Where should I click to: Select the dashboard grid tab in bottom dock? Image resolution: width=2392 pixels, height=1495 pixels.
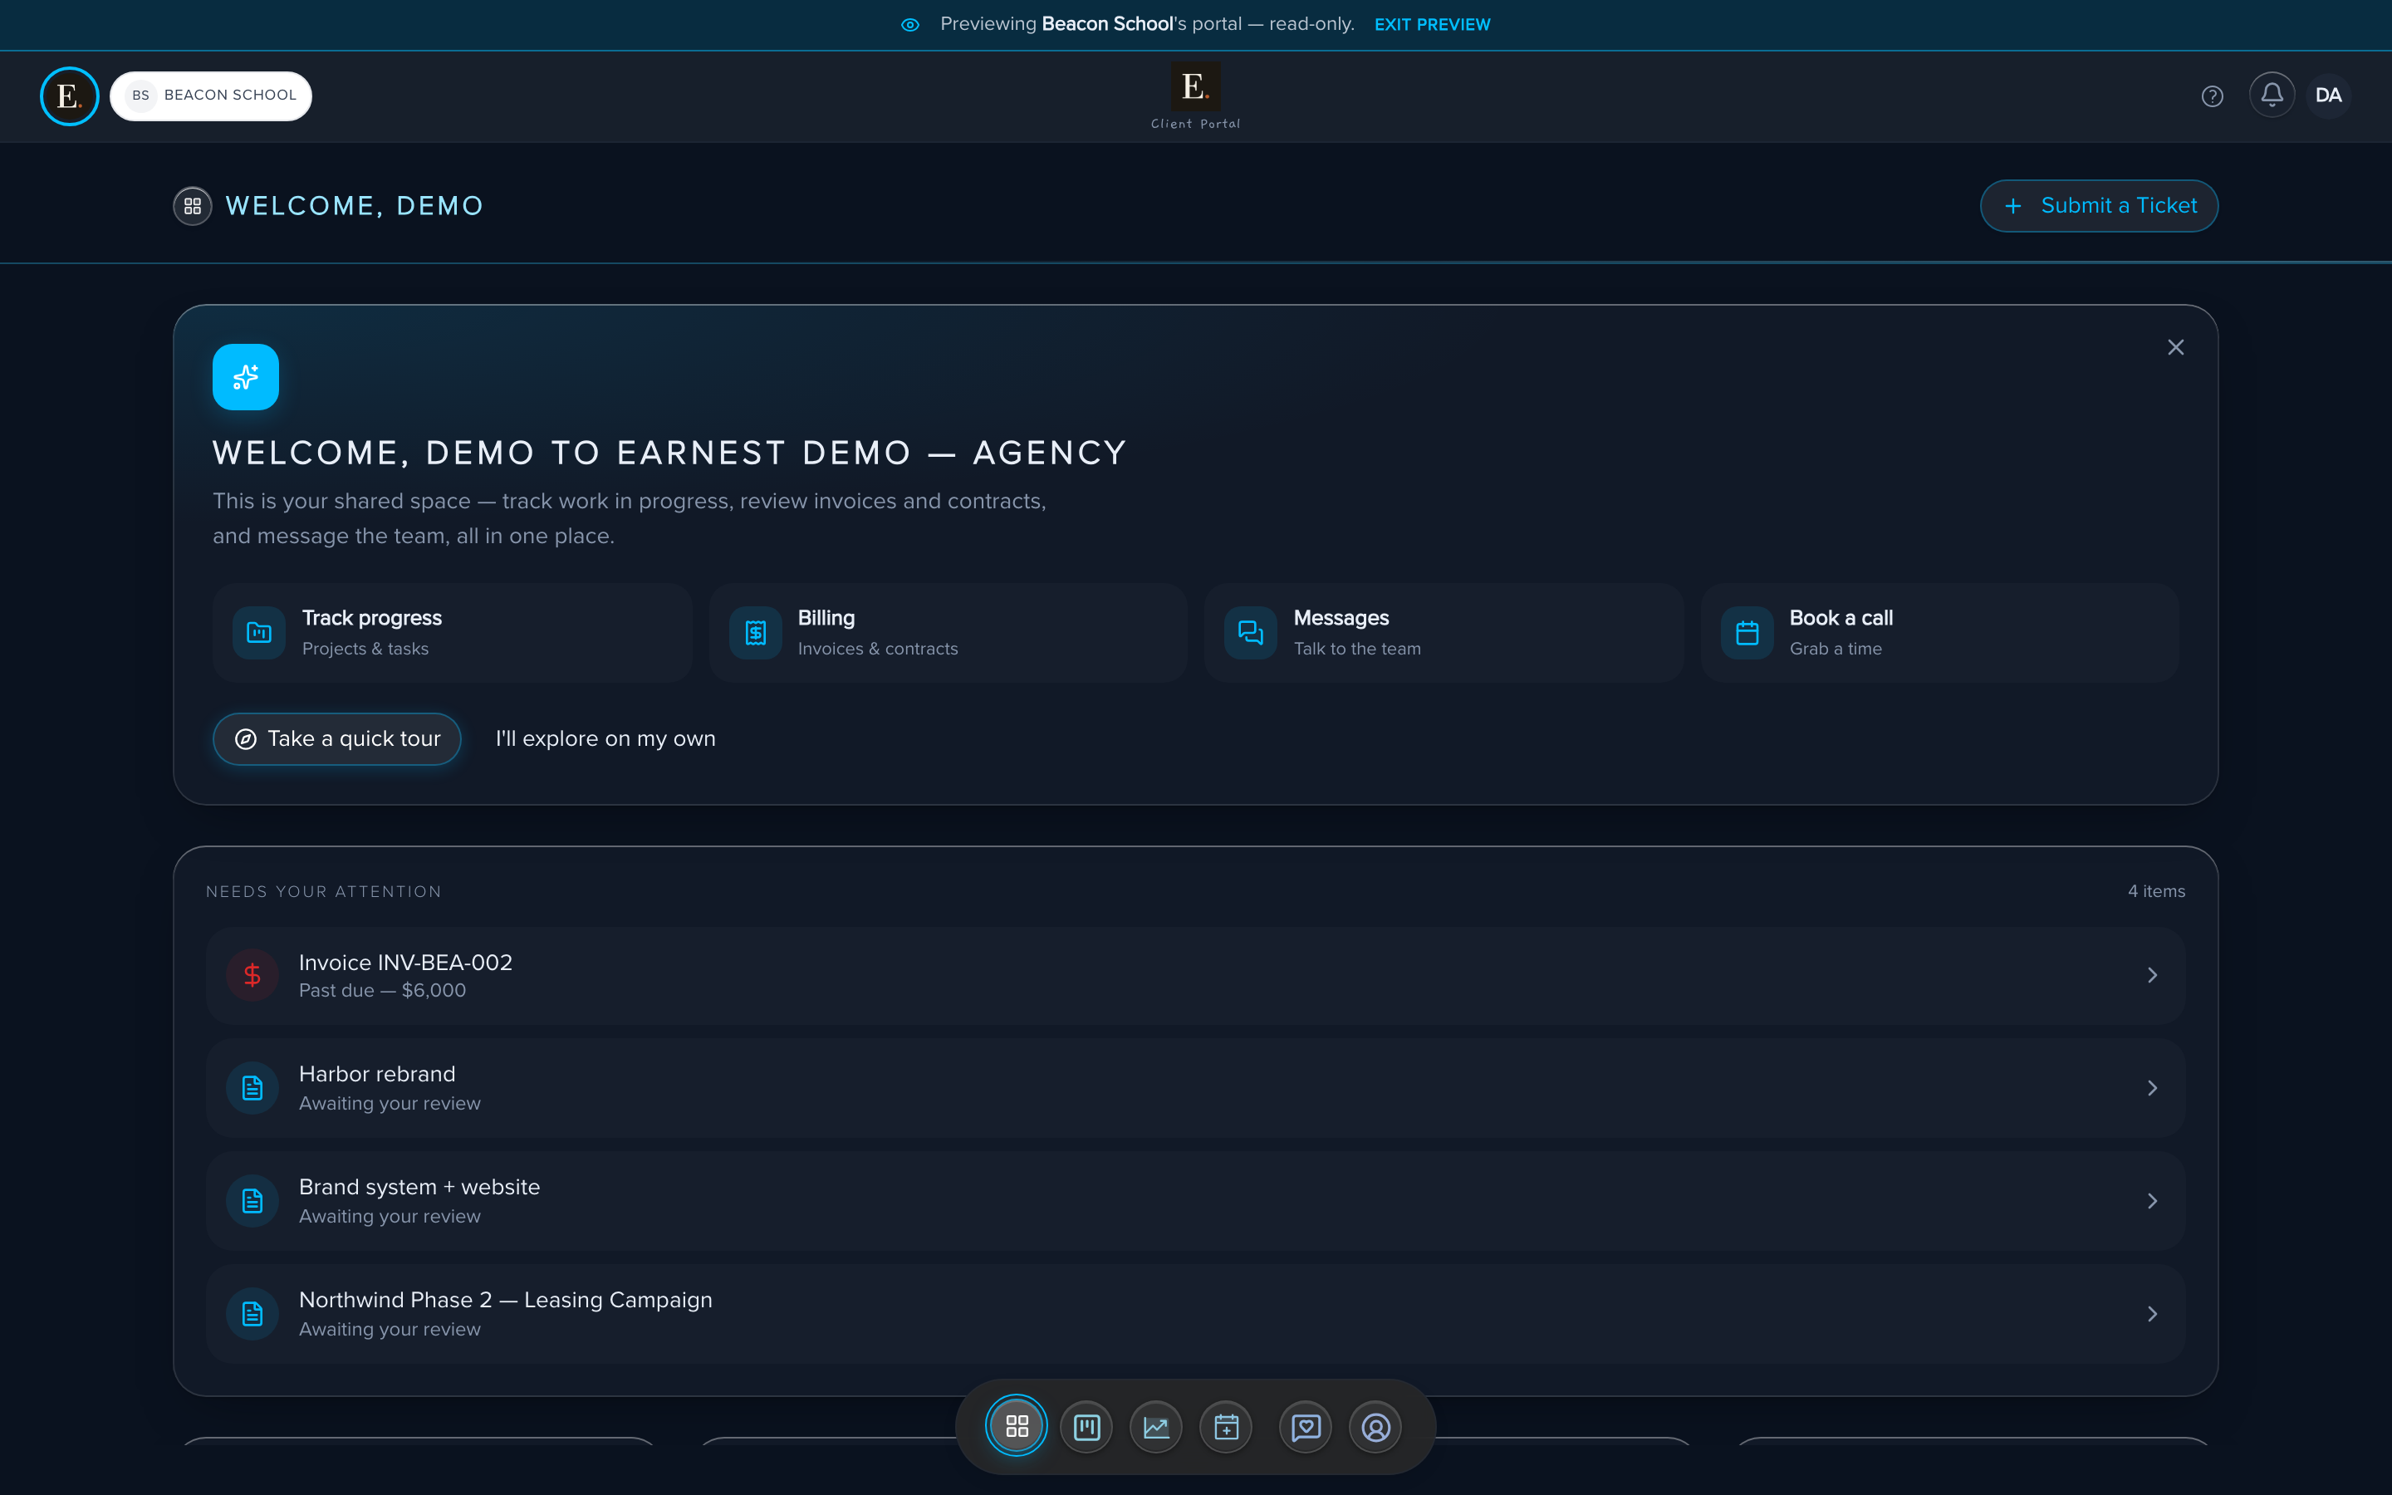[1016, 1426]
